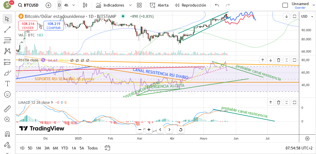Select the XABCD pattern tool
Viewport: 316px width, 154px height.
tap(7, 51)
